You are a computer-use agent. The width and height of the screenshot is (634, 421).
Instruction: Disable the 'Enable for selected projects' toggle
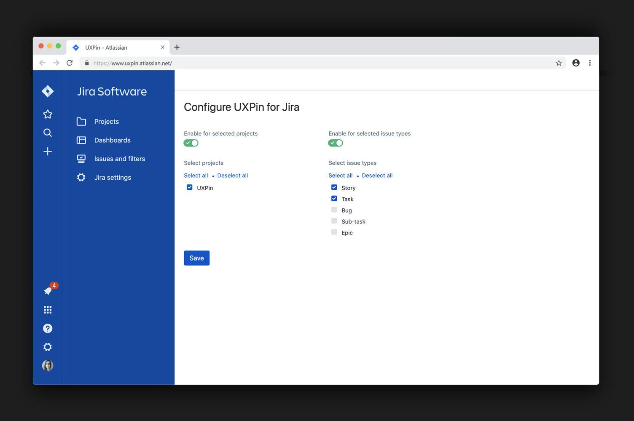click(191, 143)
